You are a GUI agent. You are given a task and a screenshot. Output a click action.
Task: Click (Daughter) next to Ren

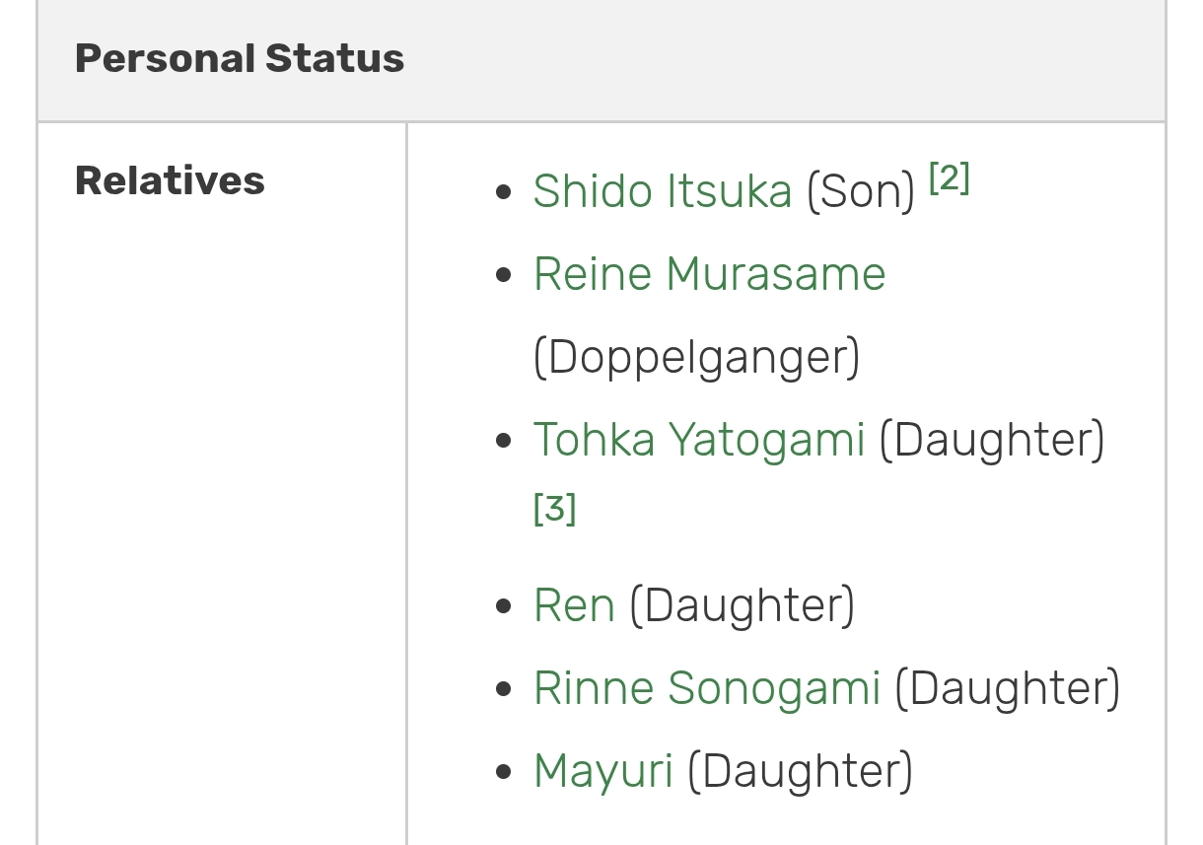[x=742, y=605]
